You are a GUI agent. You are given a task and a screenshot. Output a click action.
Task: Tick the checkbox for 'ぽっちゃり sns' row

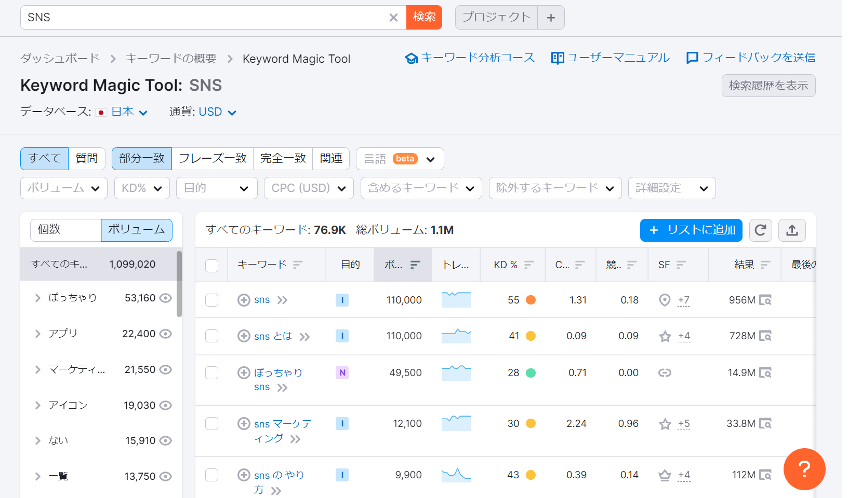(x=211, y=372)
